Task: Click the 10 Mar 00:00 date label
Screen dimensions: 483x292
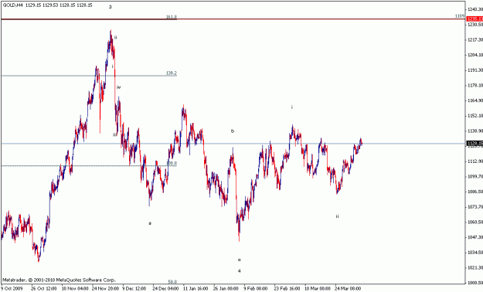Action: click(318, 289)
